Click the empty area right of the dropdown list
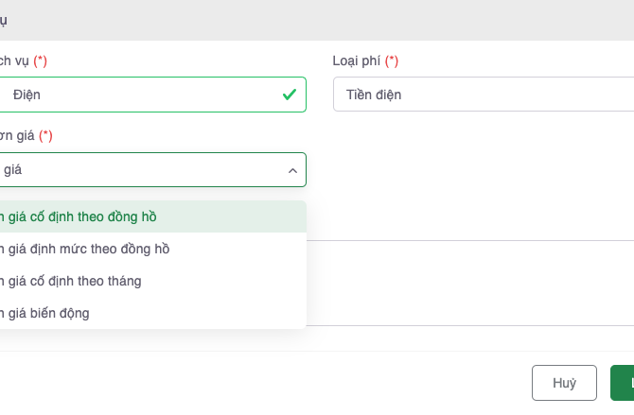This screenshot has height=415, width=634. point(473,284)
